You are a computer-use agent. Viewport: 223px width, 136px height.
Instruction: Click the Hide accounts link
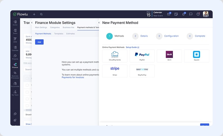click(28, 63)
